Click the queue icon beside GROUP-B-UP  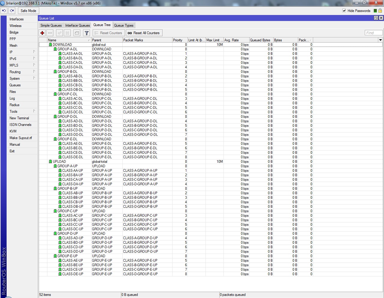(x=55, y=189)
